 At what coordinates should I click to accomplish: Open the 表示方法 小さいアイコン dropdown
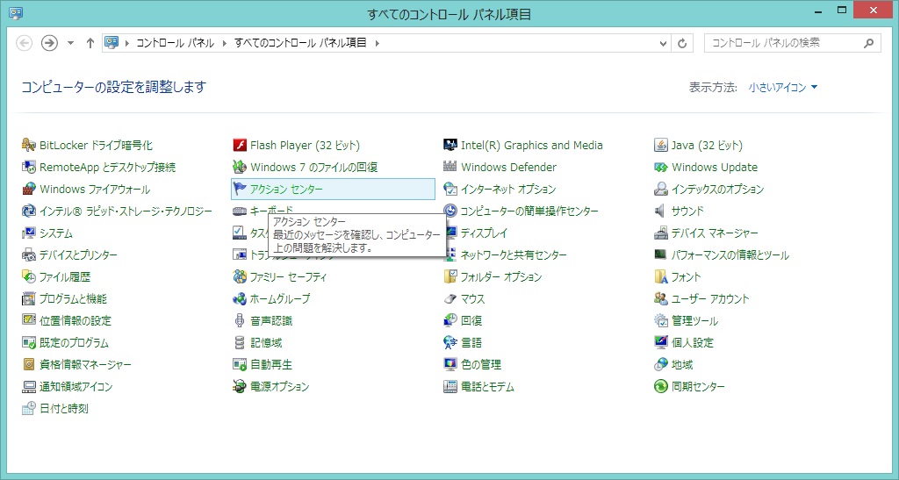[782, 88]
